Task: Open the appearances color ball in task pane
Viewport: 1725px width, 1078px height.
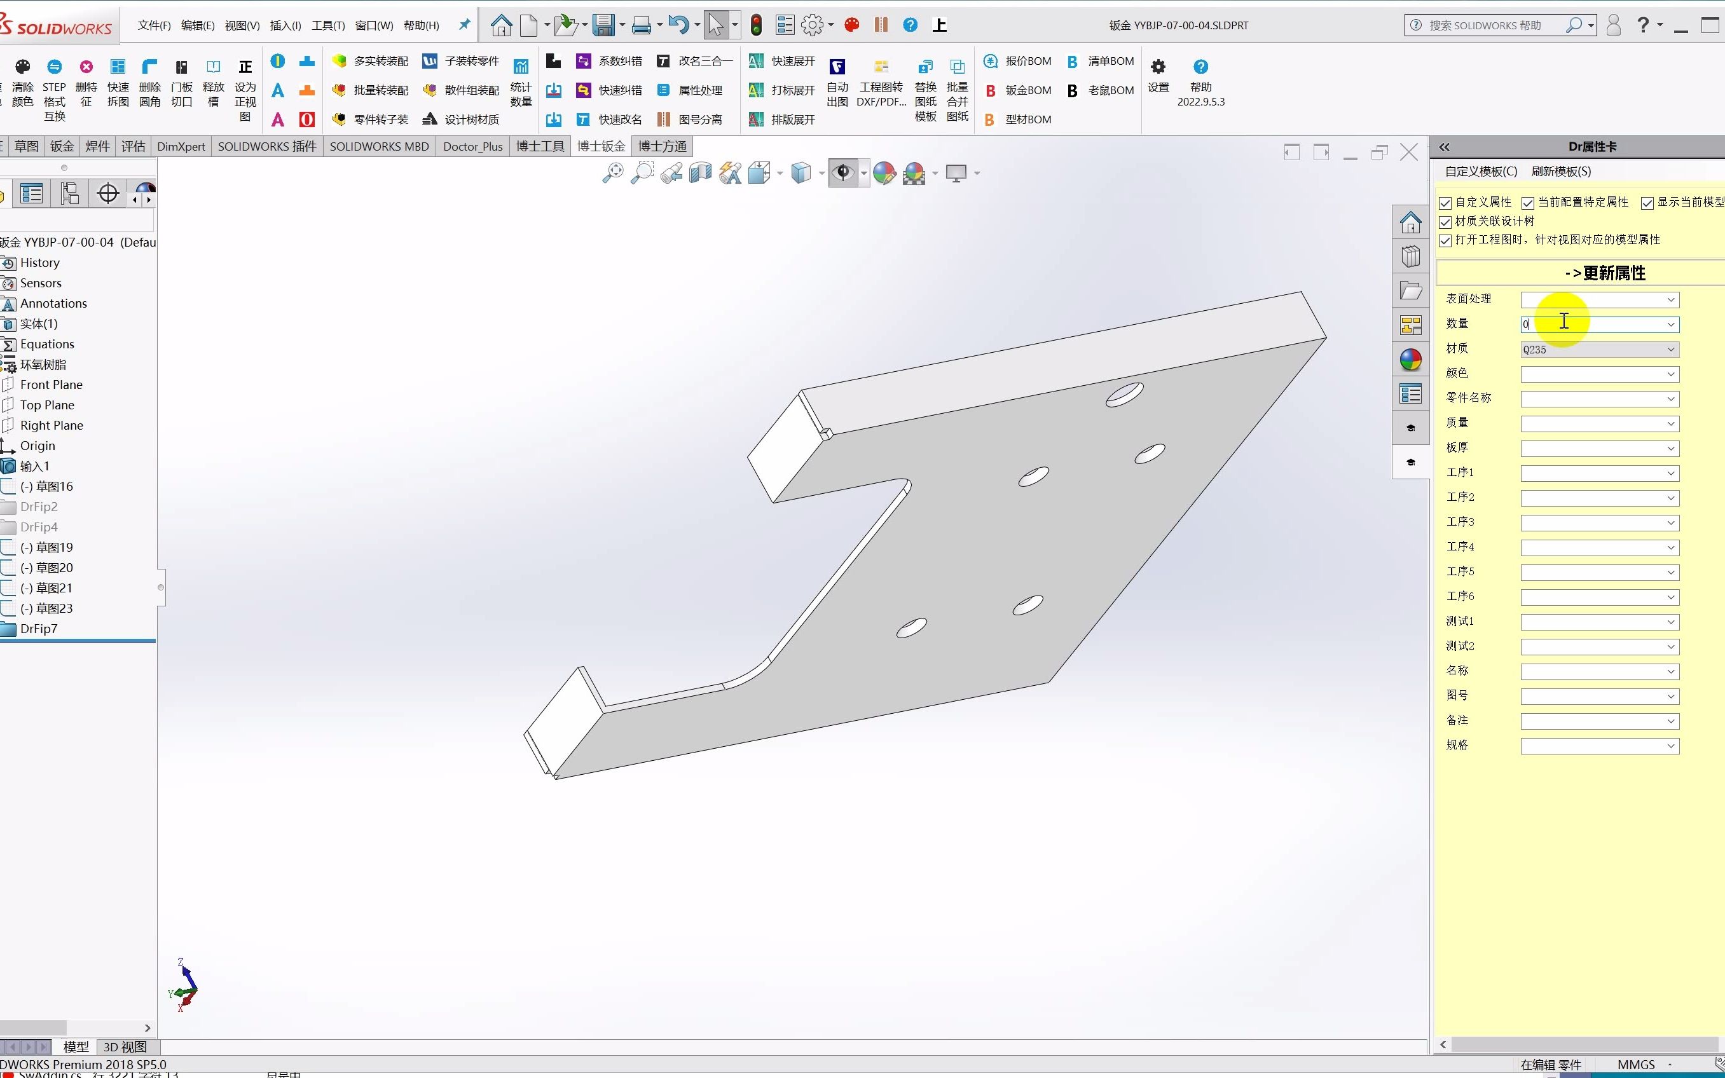Action: tap(1410, 360)
